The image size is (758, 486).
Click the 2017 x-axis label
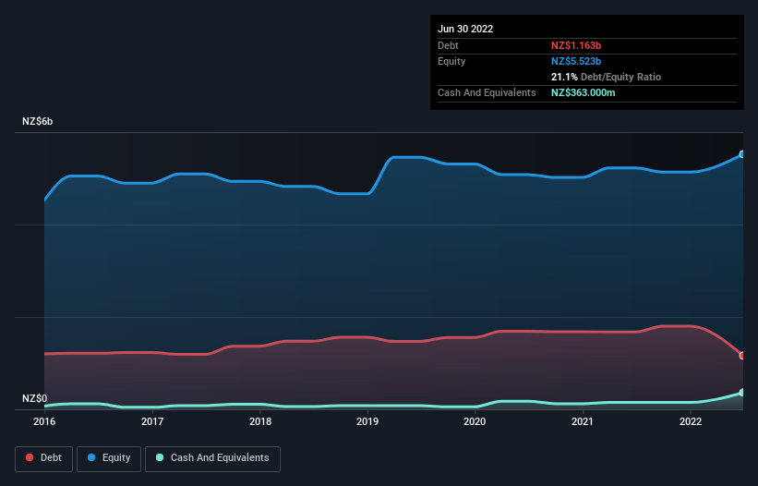click(152, 421)
